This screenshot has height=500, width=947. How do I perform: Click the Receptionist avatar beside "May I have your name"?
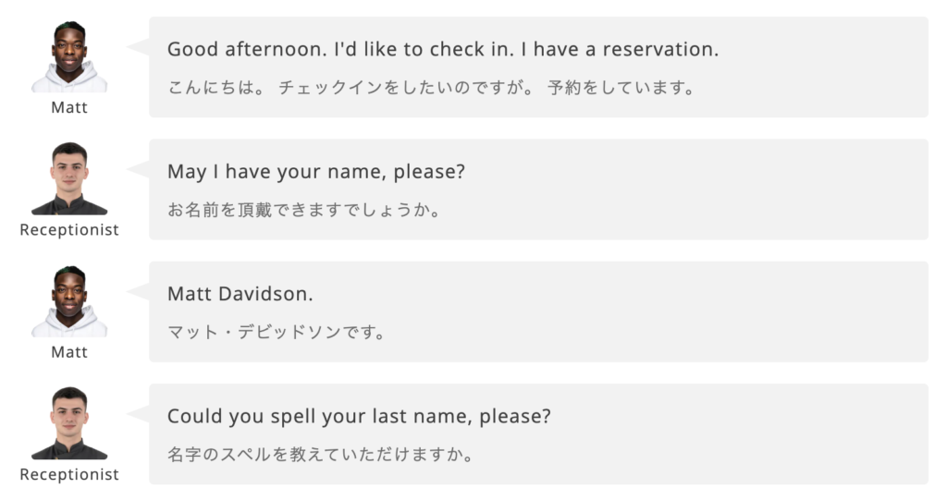69,179
